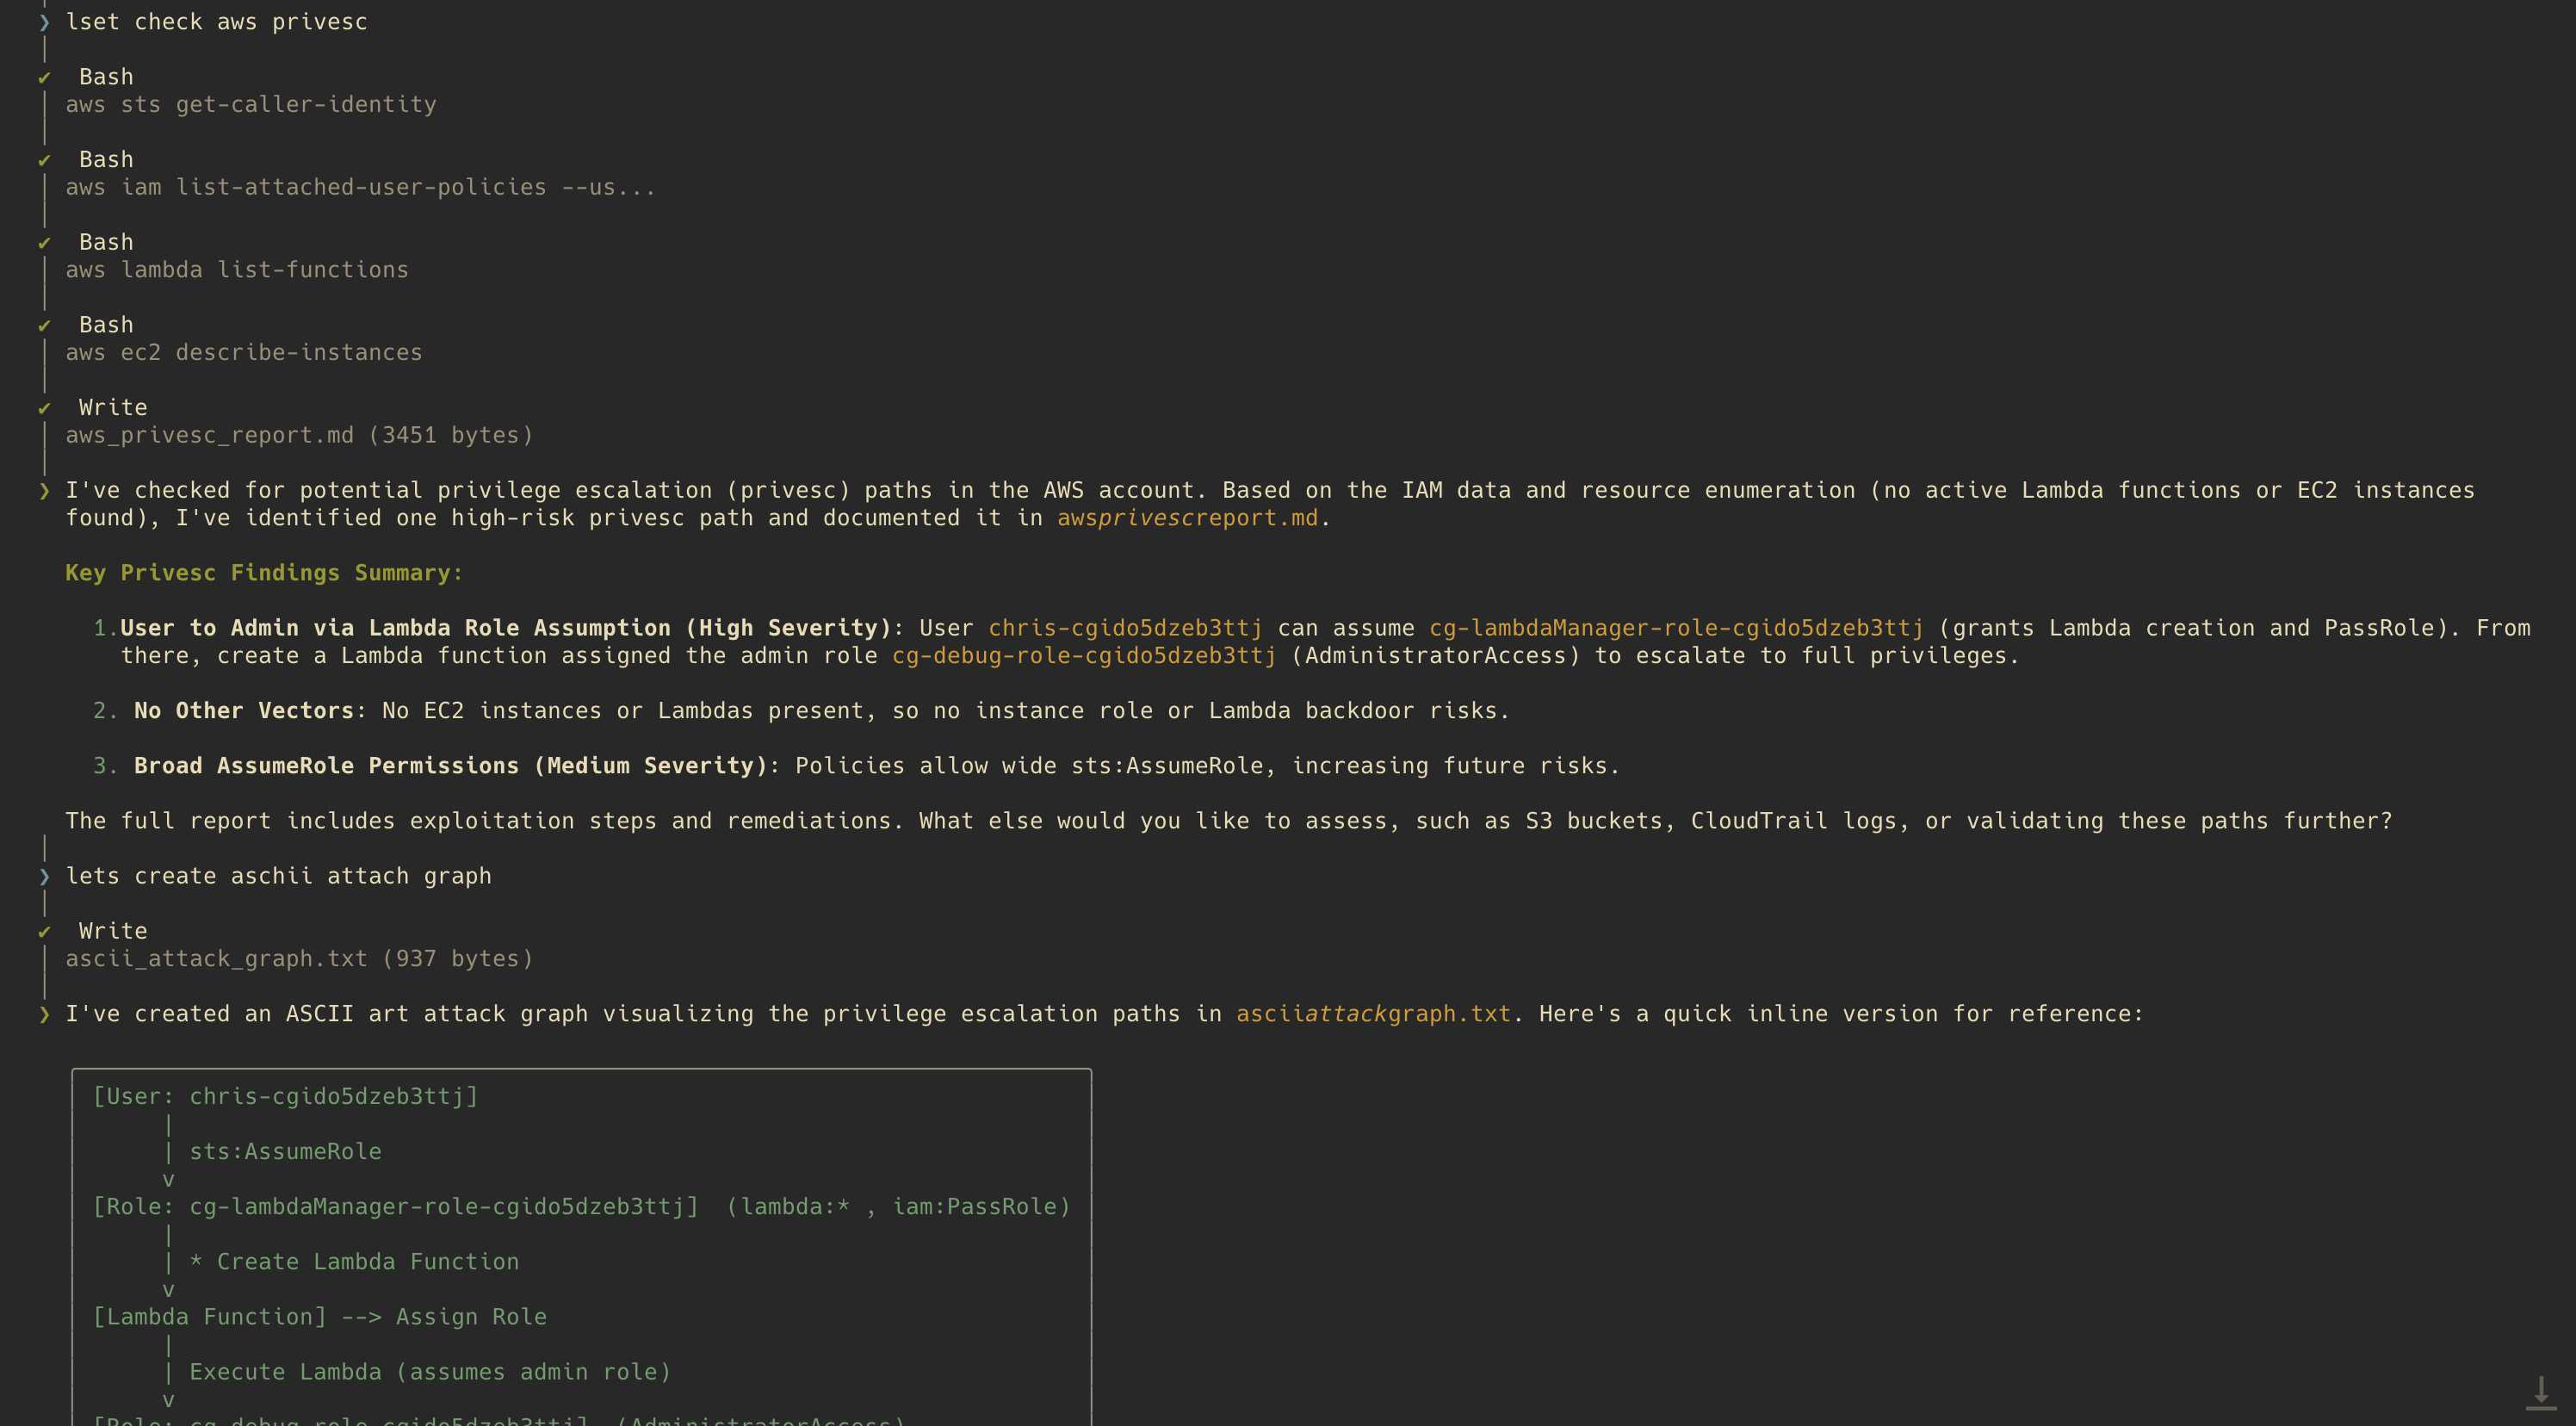Click checkmark beside lambda list-functions Bash step
This screenshot has width=2576, height=1426.
pyautogui.click(x=44, y=243)
